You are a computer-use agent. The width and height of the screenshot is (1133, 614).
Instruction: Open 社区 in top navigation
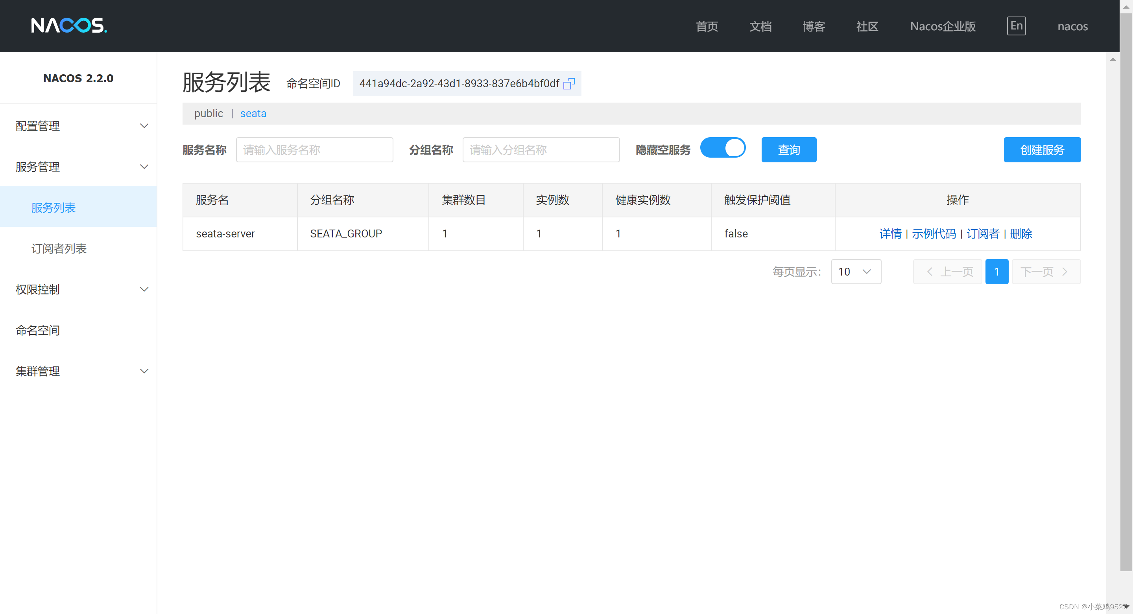[x=867, y=26]
